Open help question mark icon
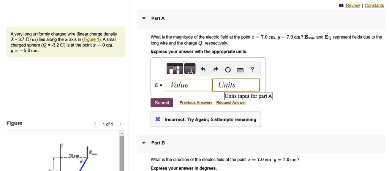 252,69
